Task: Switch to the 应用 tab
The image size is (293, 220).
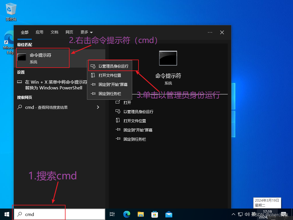Action: (39, 32)
